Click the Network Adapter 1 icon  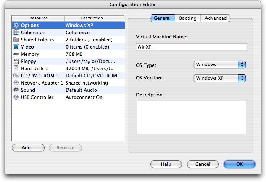[16, 83]
